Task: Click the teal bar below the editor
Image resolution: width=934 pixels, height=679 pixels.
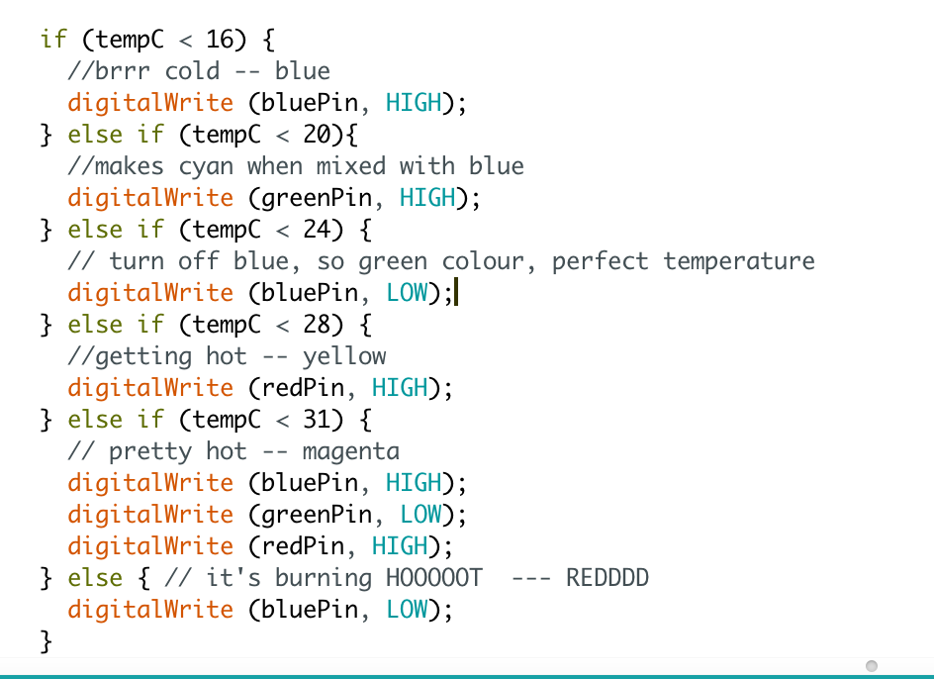Action: tap(467, 677)
